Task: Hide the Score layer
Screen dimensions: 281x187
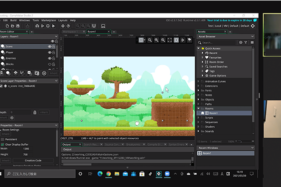Action: coord(49,47)
